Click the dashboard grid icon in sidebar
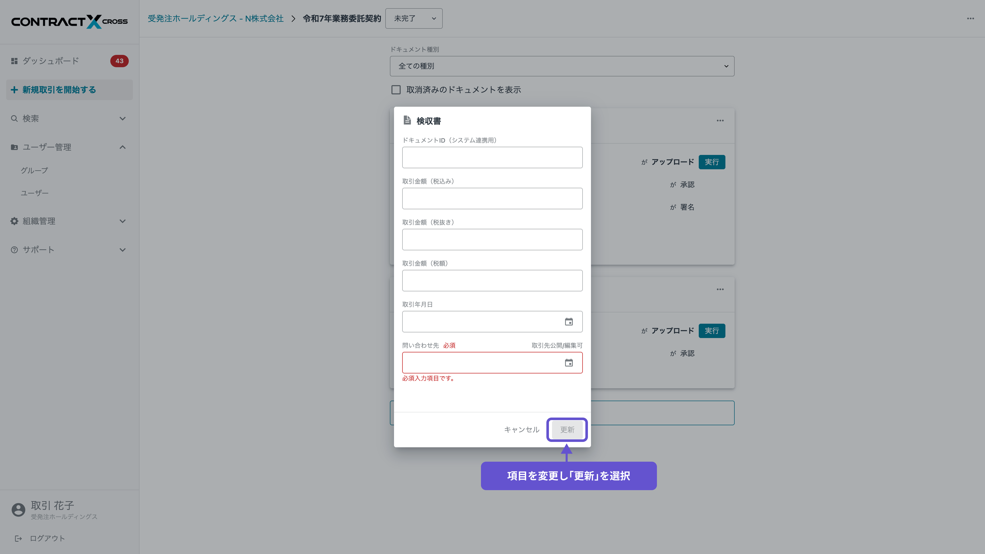This screenshot has width=985, height=554. tap(14, 61)
